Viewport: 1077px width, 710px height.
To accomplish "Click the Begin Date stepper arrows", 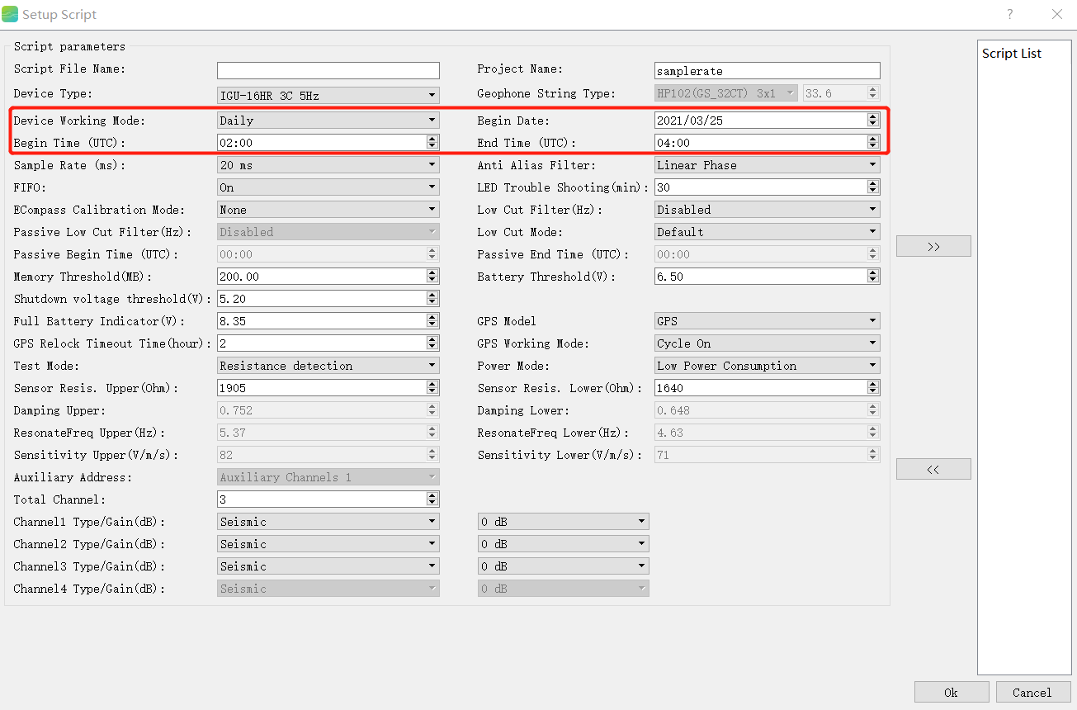I will [873, 121].
